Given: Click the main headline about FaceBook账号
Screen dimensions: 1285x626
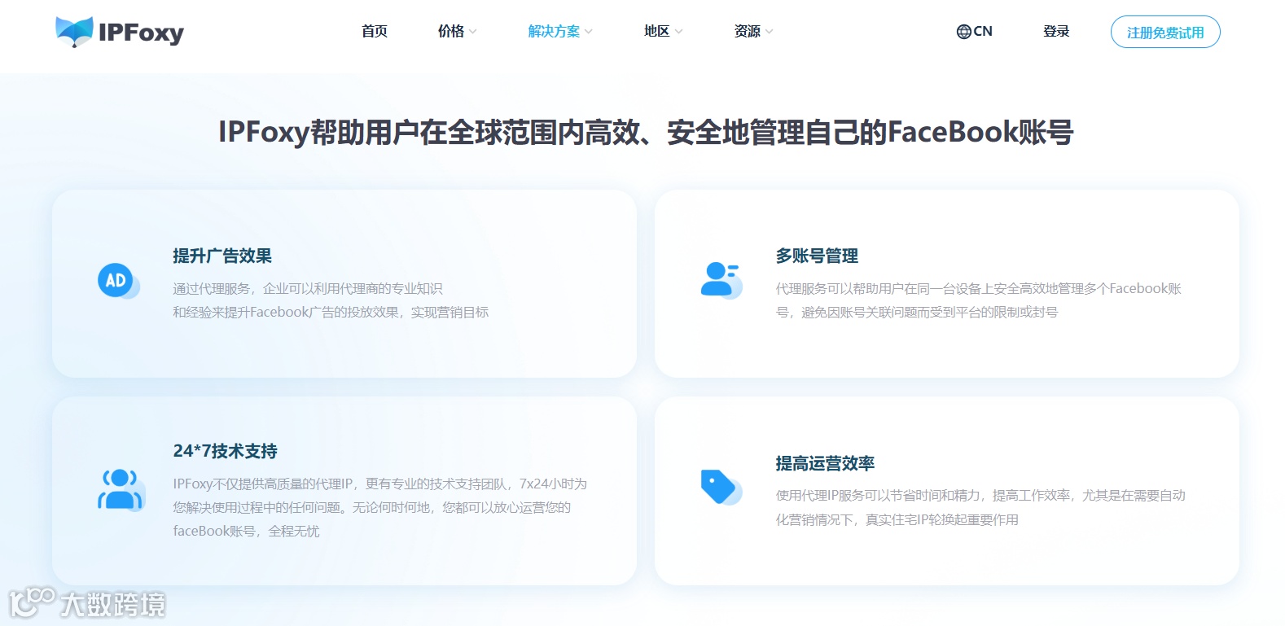Looking at the screenshot, I should (x=646, y=132).
